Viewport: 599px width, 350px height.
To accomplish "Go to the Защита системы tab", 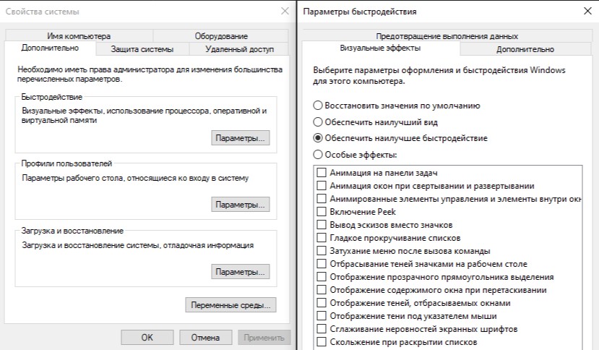I will [x=142, y=49].
